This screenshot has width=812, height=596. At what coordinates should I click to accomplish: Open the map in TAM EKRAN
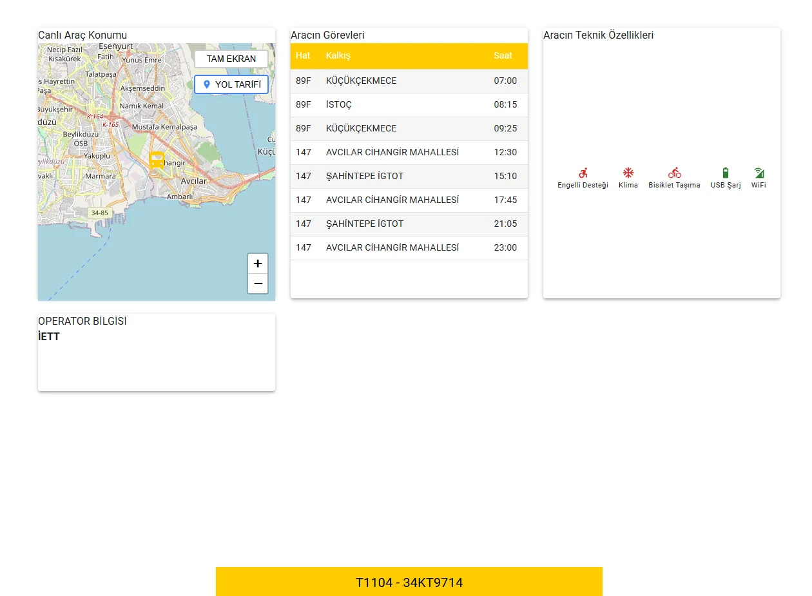(231, 59)
